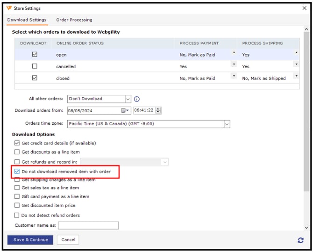Click the Customer name as input field
Viewport: 313px width, 252px height.
(x=88, y=225)
